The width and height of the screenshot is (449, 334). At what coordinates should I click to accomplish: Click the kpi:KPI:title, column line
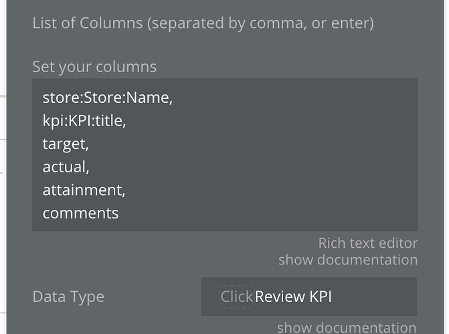(x=84, y=121)
